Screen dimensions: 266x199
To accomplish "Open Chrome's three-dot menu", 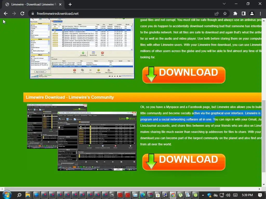I will point(260,13).
